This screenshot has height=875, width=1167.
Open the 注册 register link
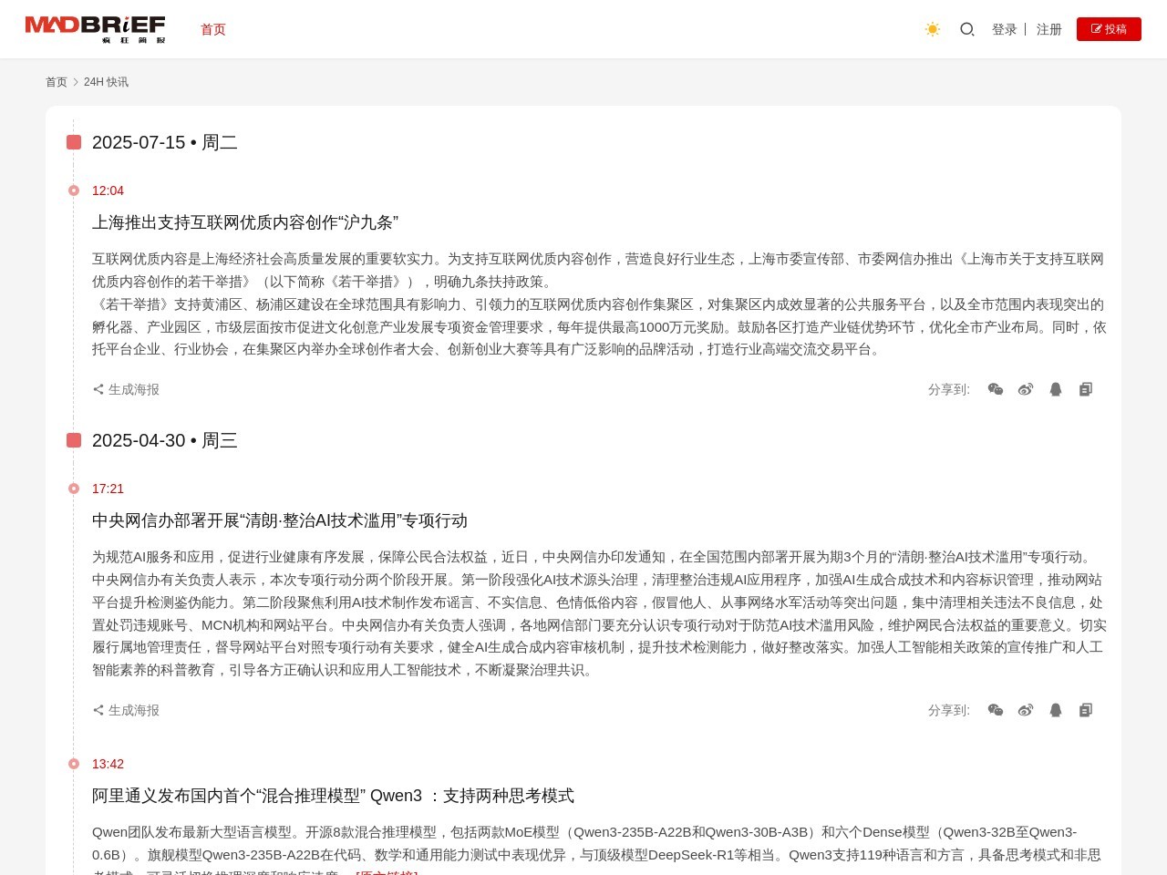coord(1048,29)
